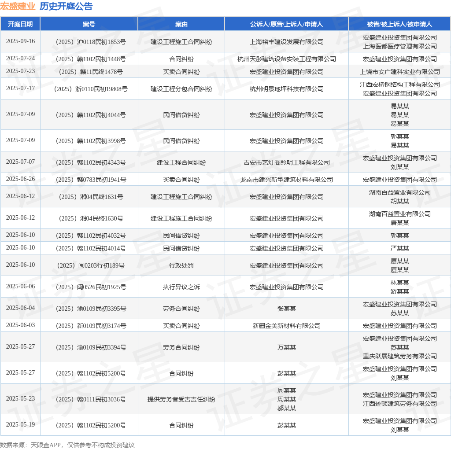This screenshot has width=451, height=449.
Task: Click the 数据来源 footer note
Action: point(67,445)
